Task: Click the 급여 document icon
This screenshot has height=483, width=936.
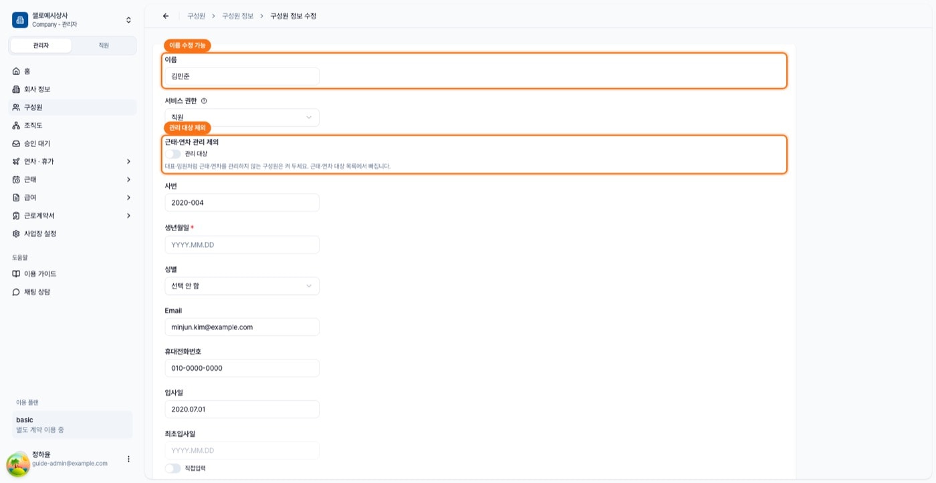Action: 17,197
